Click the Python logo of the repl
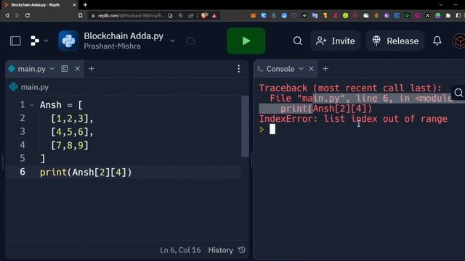Viewport: 465px width, 261px height. tap(68, 41)
